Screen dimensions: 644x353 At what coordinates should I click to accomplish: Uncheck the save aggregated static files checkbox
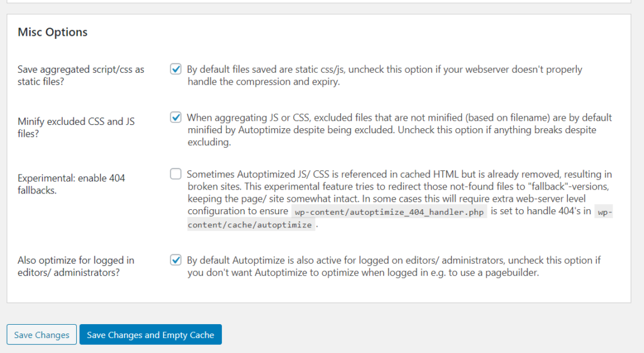(x=176, y=69)
